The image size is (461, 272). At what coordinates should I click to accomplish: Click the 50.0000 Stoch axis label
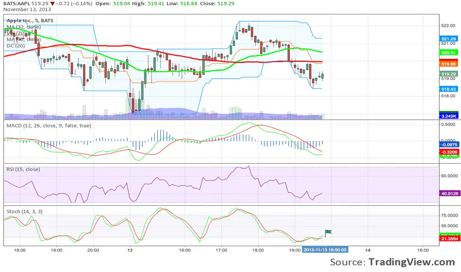coord(449,226)
